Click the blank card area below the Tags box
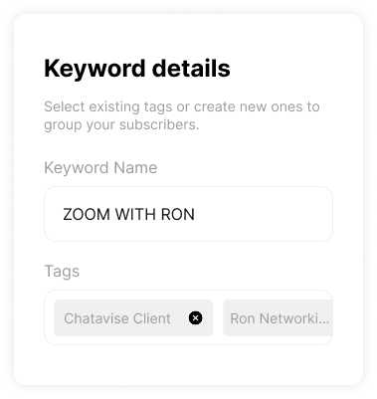 click(x=188, y=365)
